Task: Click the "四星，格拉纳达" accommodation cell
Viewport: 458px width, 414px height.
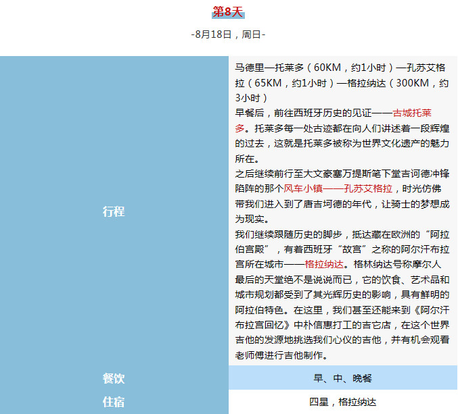Action: (x=342, y=402)
